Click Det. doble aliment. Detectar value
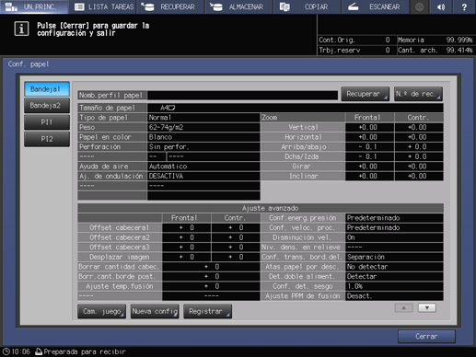The width and height of the screenshot is (476, 357). [394, 277]
